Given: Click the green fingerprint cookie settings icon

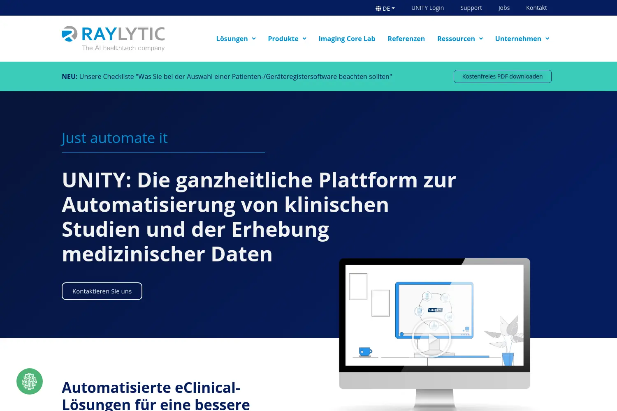Looking at the screenshot, I should [x=30, y=381].
